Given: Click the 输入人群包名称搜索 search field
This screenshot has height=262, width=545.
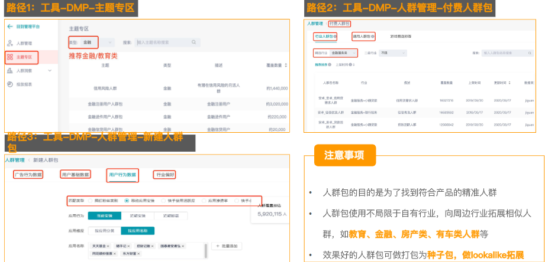Looking at the screenshot, I should coord(508,53).
